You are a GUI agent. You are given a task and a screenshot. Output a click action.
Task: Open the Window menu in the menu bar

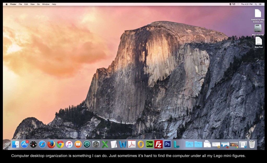click(x=46, y=4)
